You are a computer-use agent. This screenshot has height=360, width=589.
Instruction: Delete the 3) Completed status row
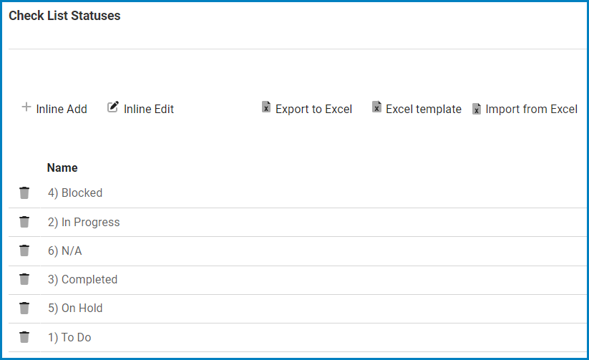(24, 279)
